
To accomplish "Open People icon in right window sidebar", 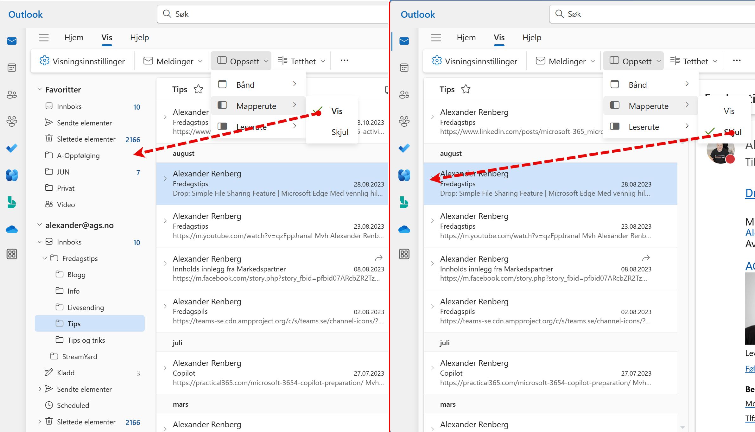I will 404,94.
